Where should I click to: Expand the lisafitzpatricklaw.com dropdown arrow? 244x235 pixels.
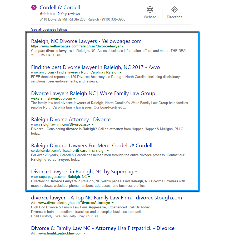[x=85, y=233]
